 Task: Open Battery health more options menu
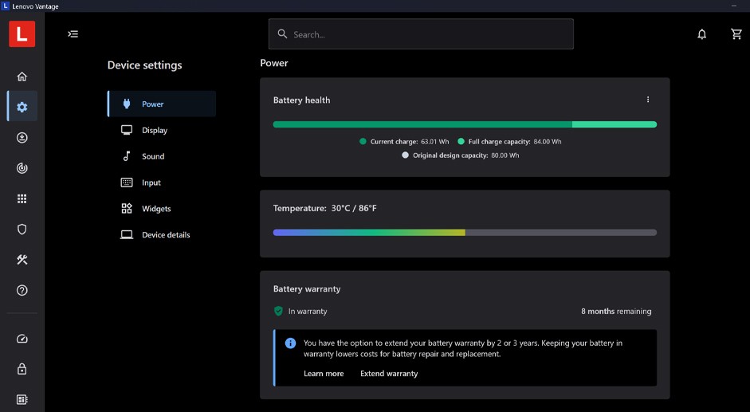click(647, 100)
